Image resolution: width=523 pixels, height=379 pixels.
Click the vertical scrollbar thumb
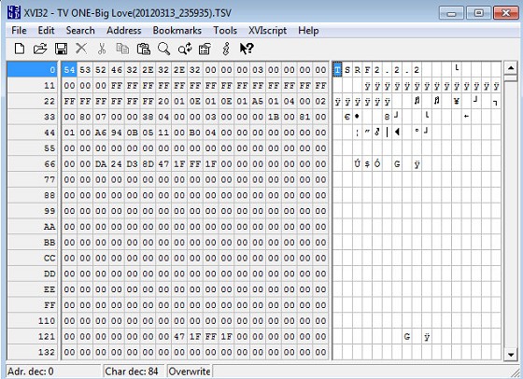tap(511, 78)
